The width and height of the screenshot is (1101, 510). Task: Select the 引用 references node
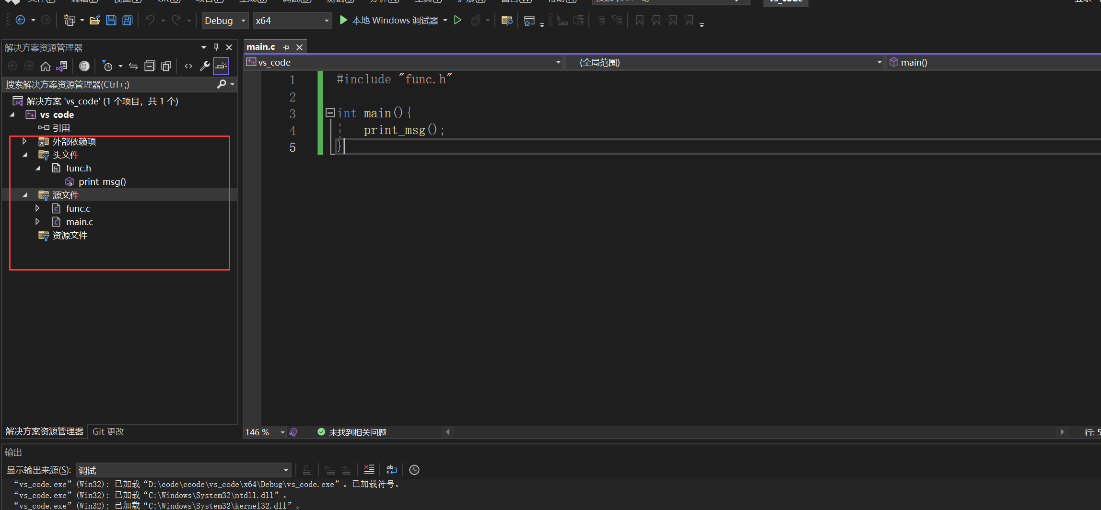point(61,128)
